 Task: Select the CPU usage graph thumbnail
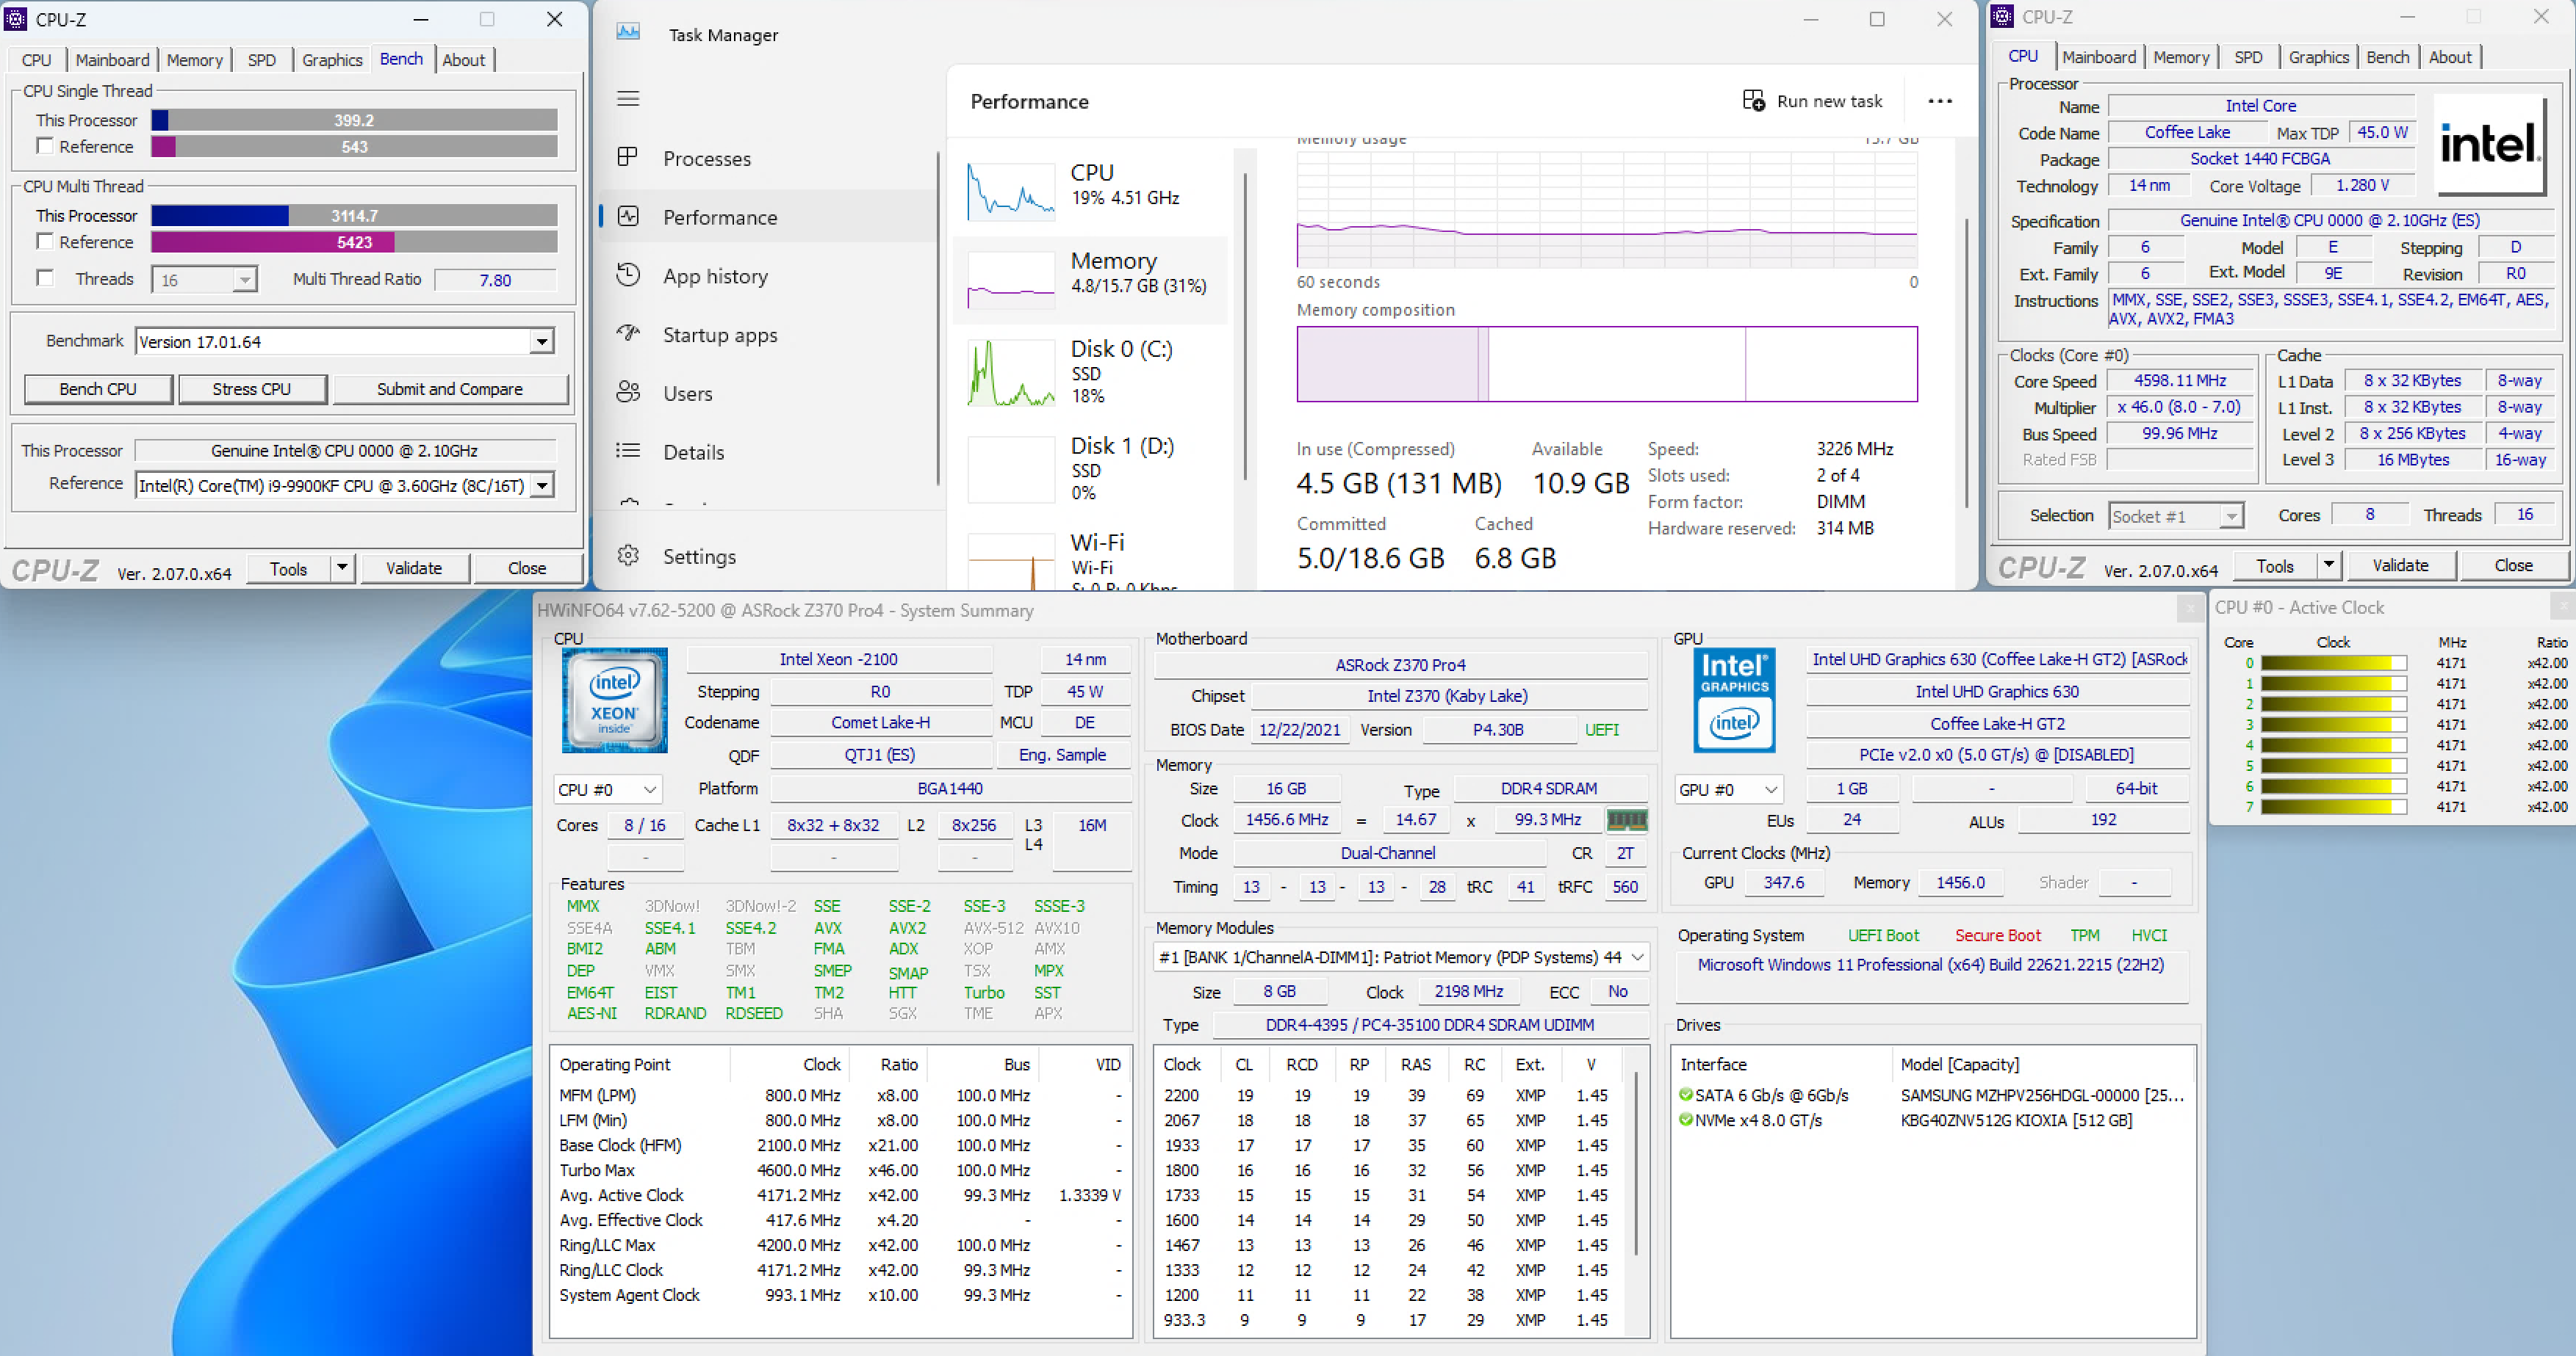[x=1011, y=192]
